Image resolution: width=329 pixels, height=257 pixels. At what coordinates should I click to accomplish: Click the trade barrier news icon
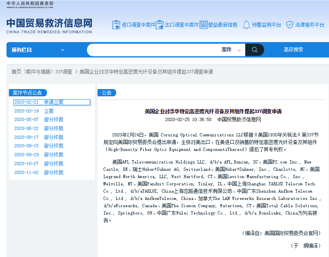point(203,25)
